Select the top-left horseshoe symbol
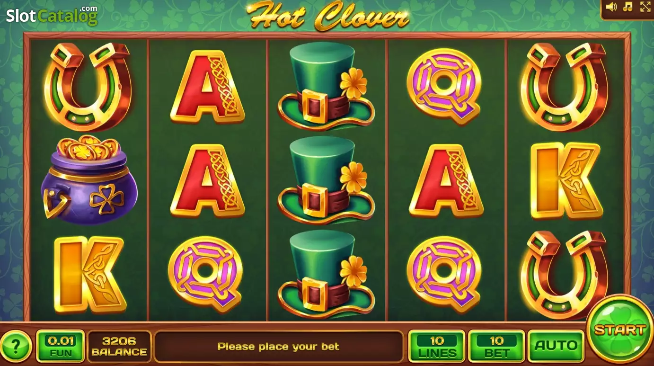 pyautogui.click(x=88, y=86)
